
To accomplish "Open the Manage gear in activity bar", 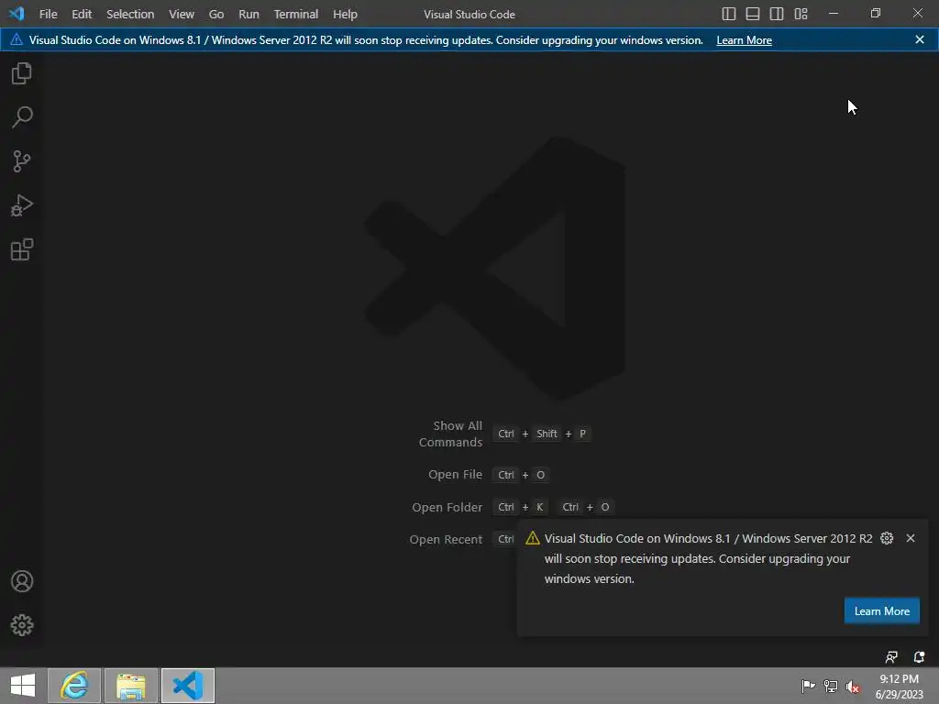I will 22,625.
